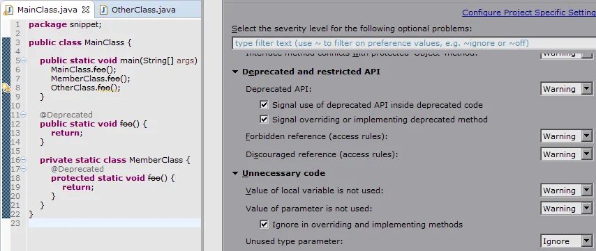Close the MainClass.java editor tab
The image size is (596, 251).
[86, 10]
